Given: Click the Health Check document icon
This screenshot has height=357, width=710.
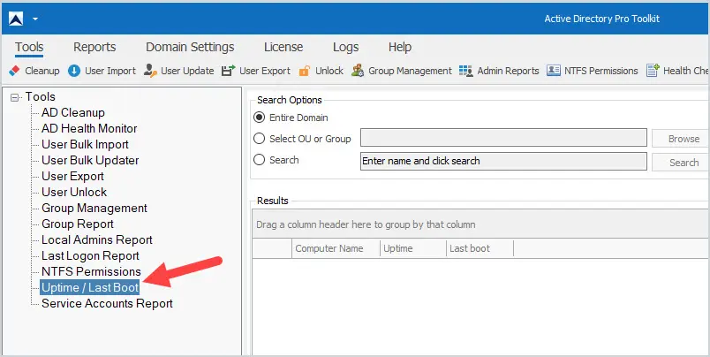Looking at the screenshot, I should [653, 71].
